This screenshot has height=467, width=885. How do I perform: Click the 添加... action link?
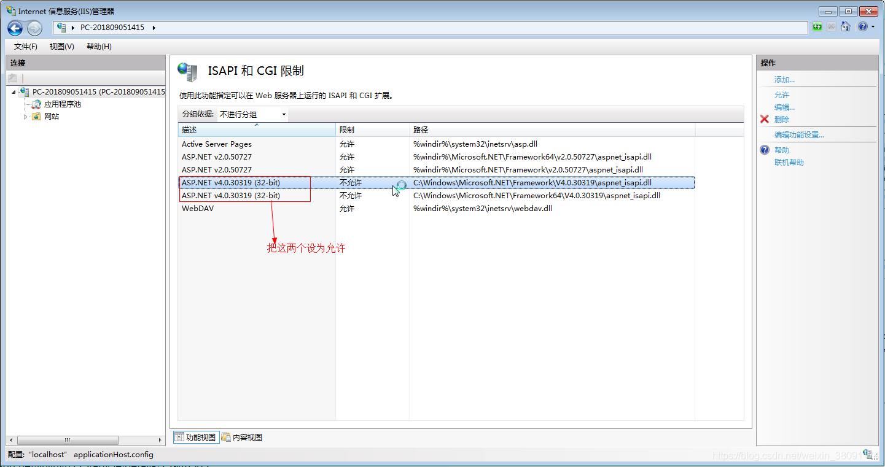784,80
